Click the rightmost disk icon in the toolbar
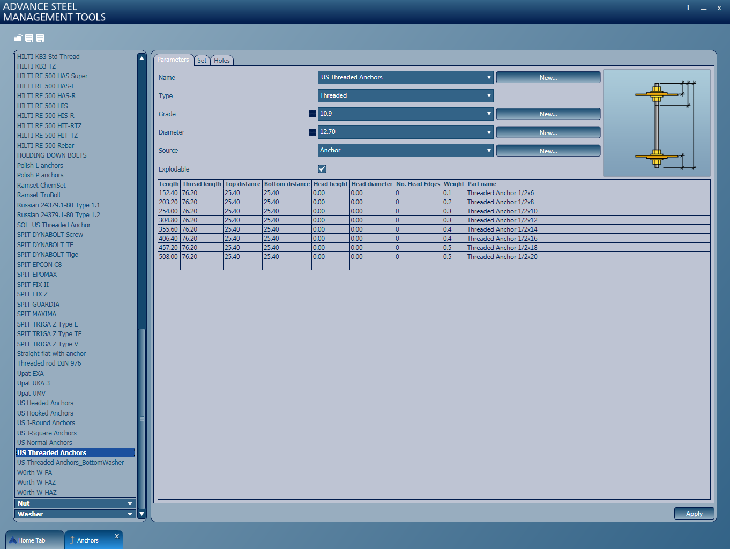This screenshot has height=549, width=730. [x=40, y=38]
